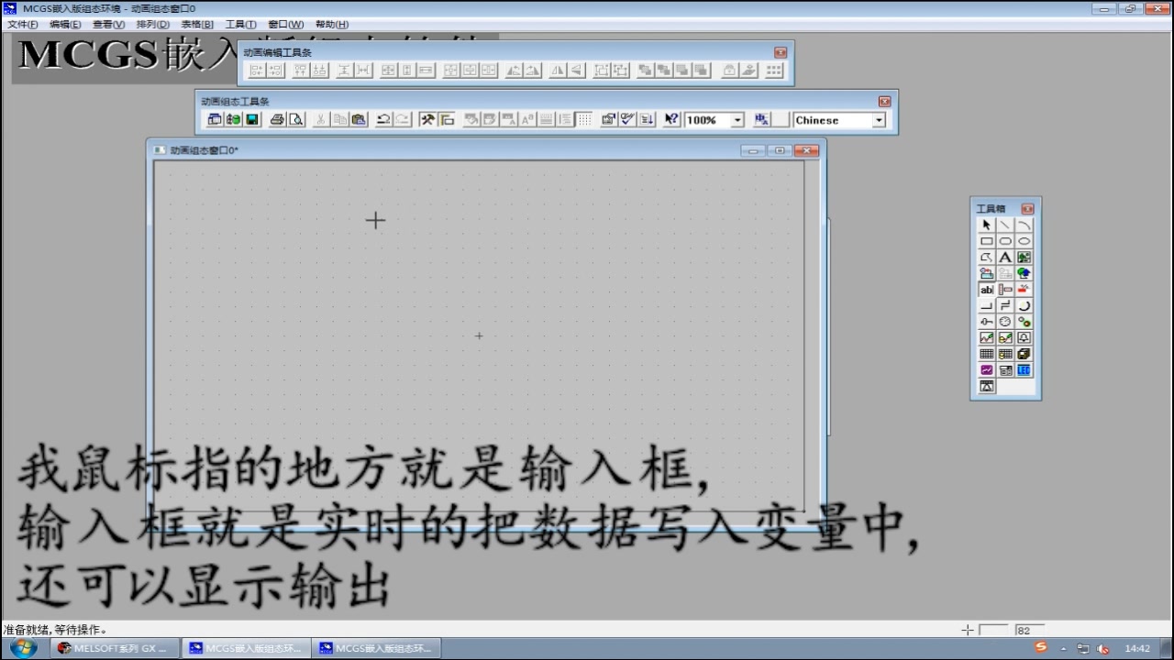Screen dimensions: 1174x660
Task: Select the rotary dial meter tool
Action: pyautogui.click(x=1005, y=322)
